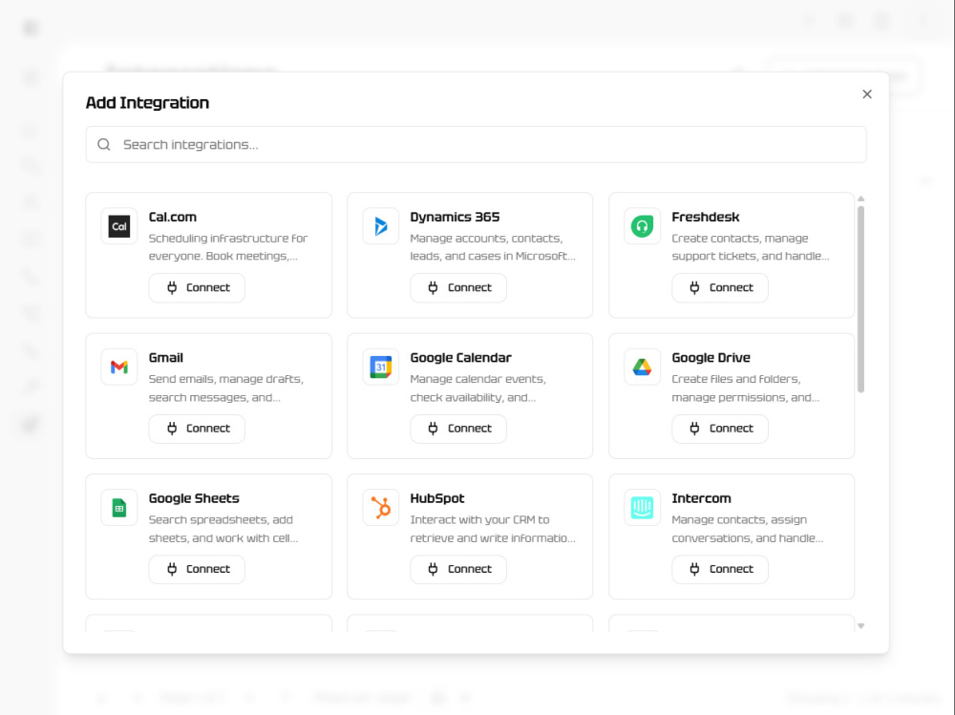Click the Dynamics 365 logo icon
The width and height of the screenshot is (955, 715).
tap(381, 226)
